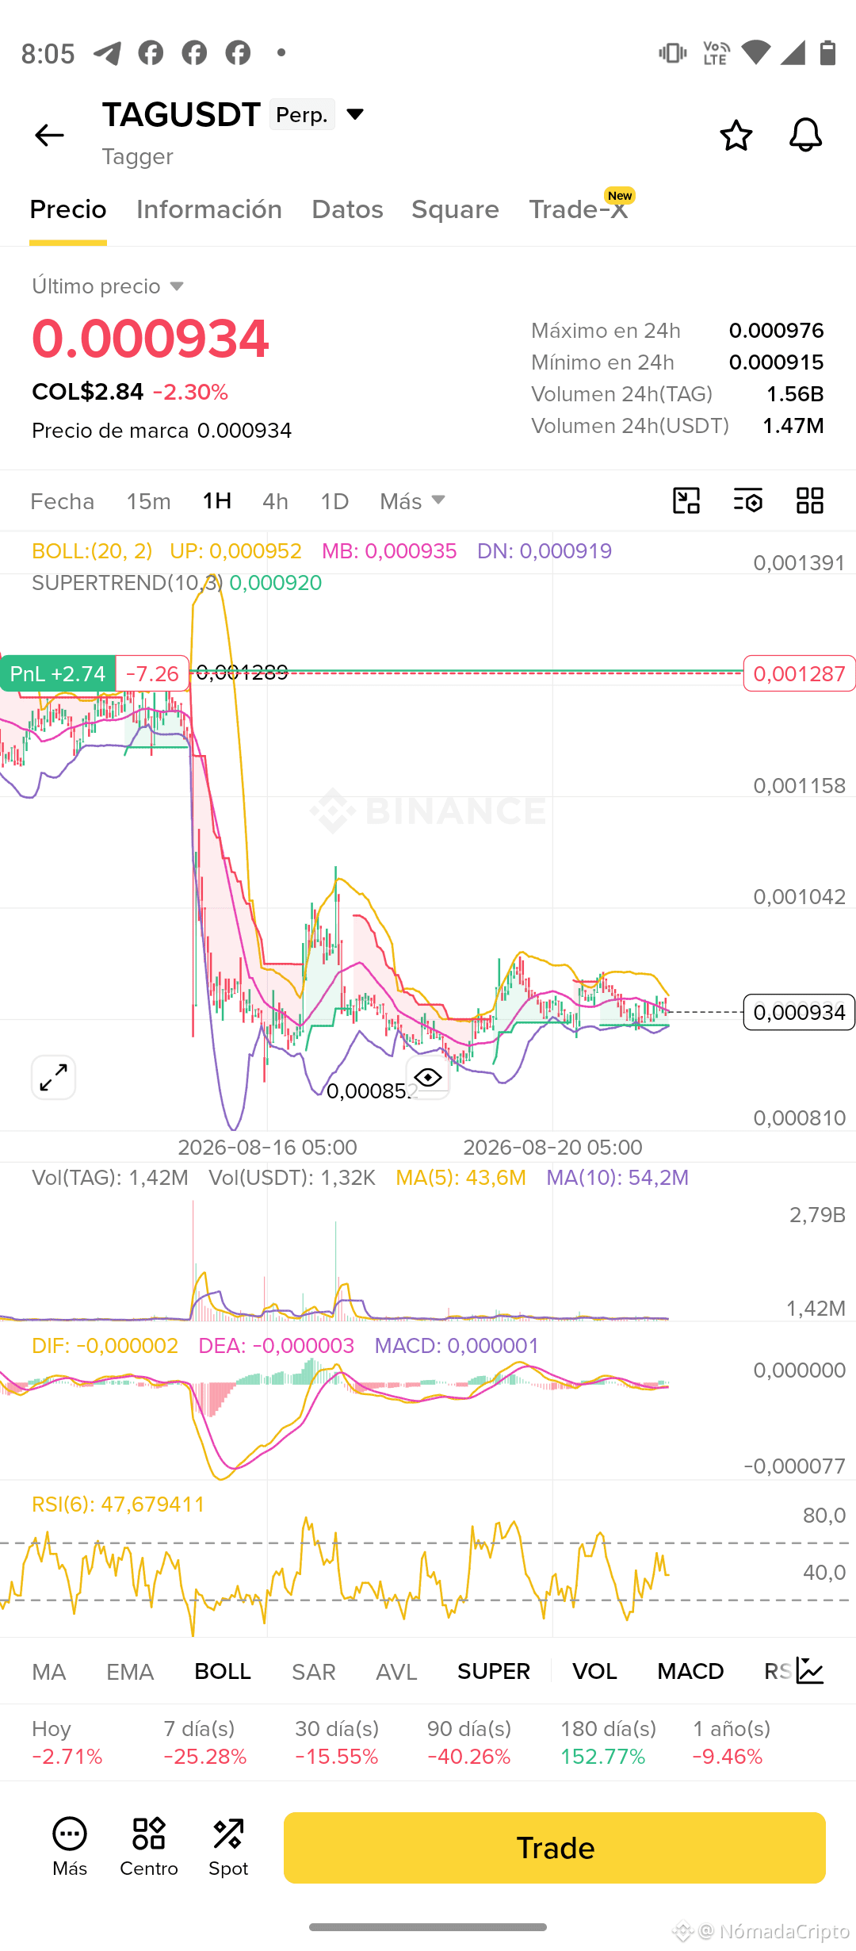This screenshot has width=856, height=1951.
Task: Tap the Hoy -2.71% change
Action: (x=67, y=1742)
